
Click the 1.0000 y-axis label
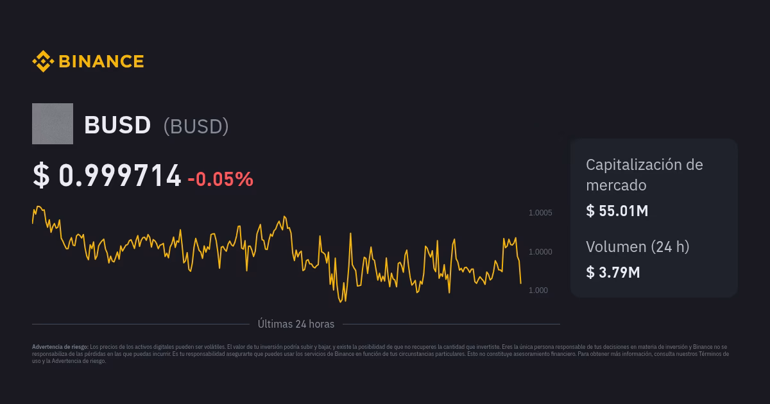tap(540, 252)
